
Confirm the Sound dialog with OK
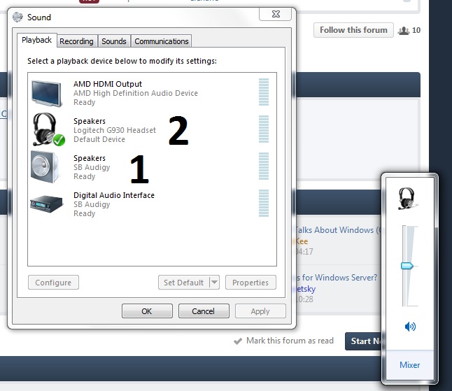pos(147,311)
